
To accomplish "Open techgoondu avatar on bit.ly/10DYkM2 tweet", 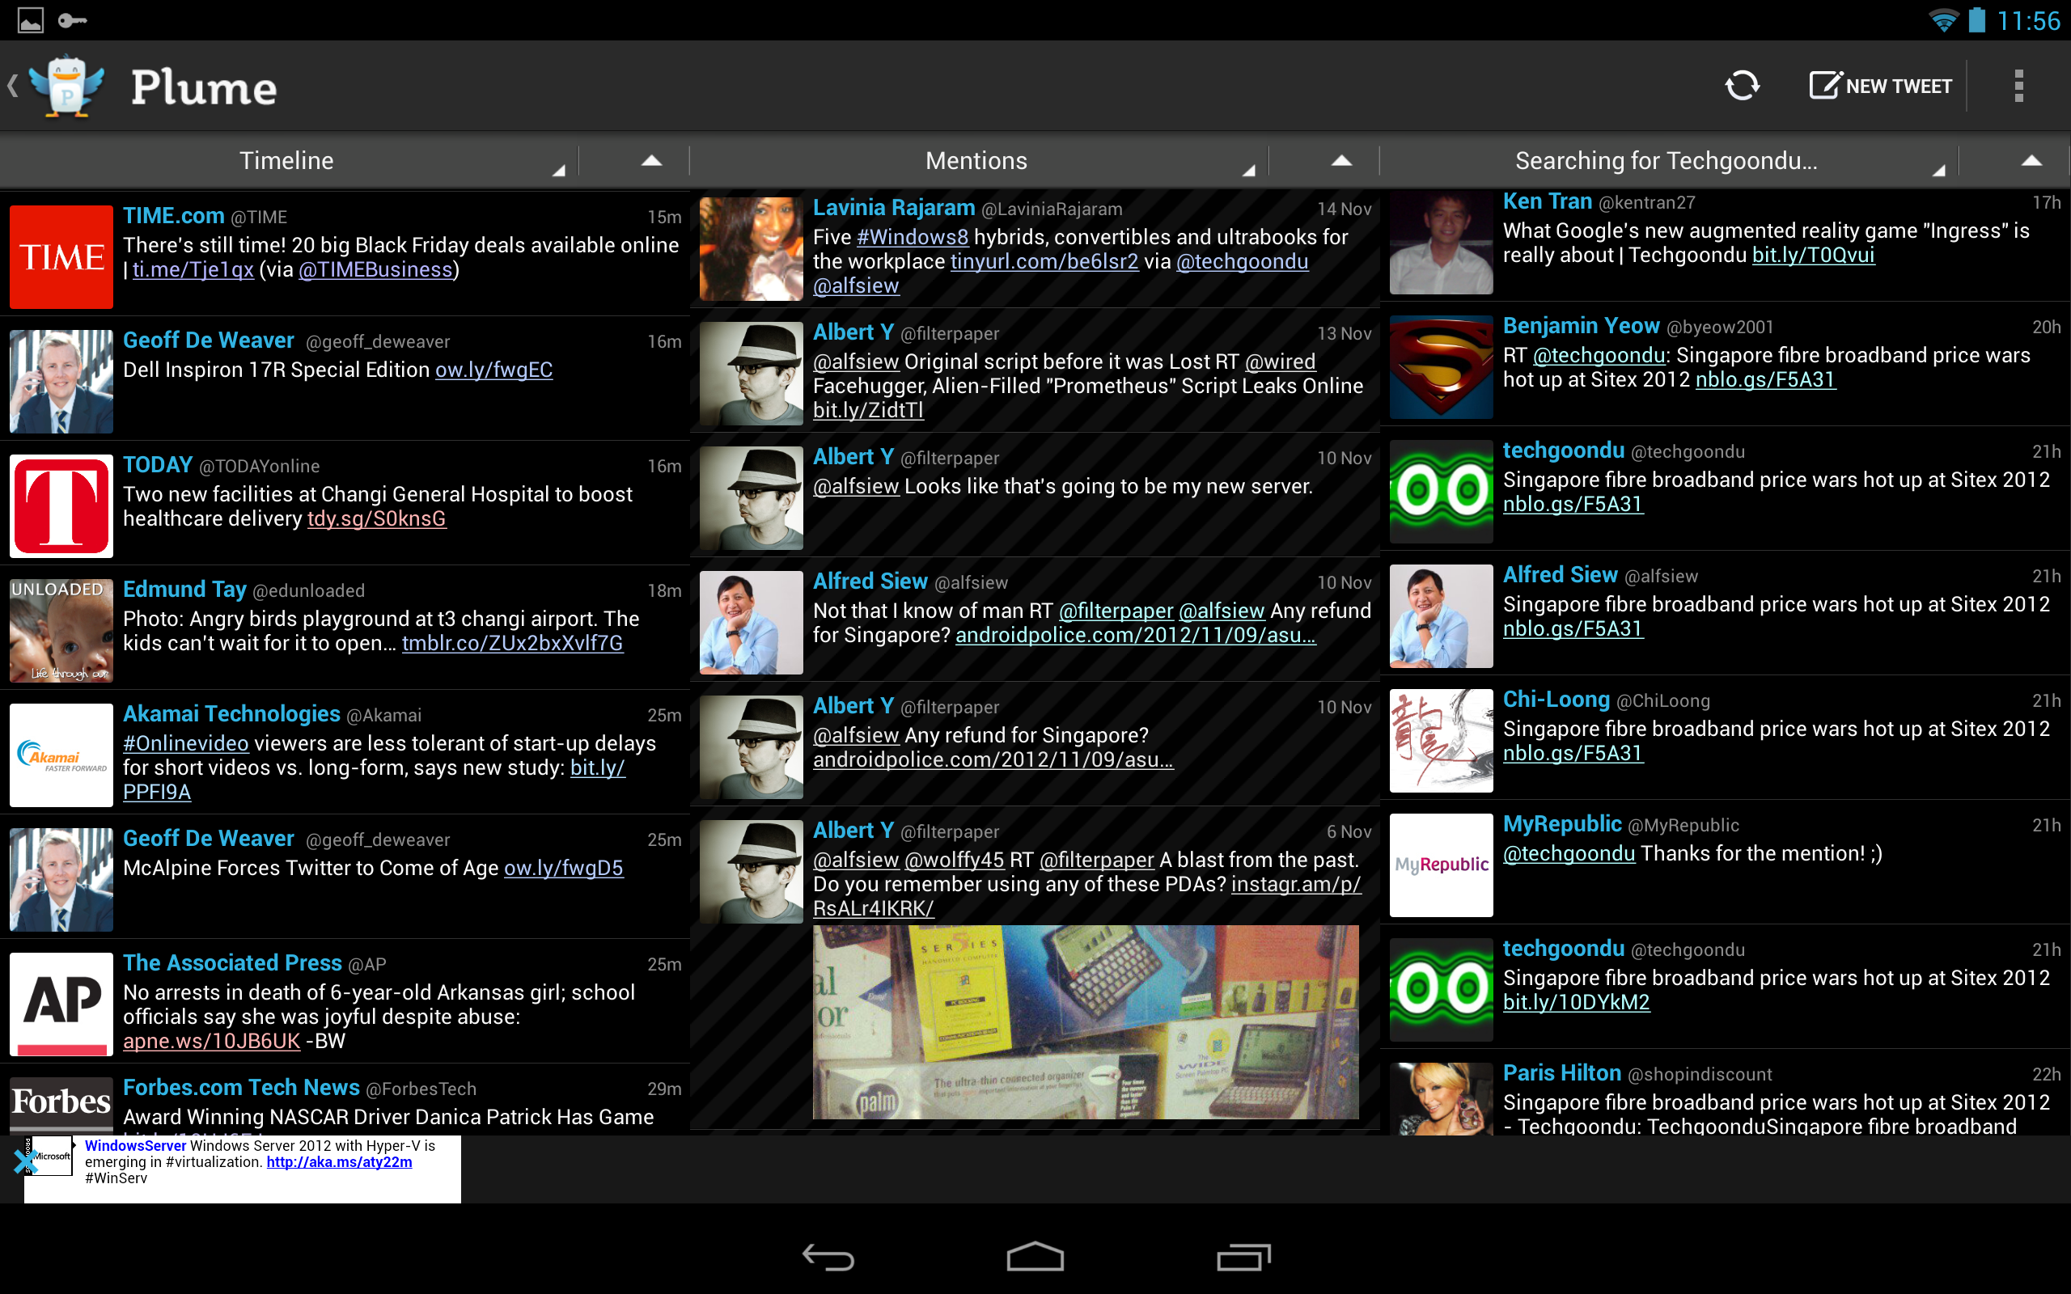I will click(1441, 989).
